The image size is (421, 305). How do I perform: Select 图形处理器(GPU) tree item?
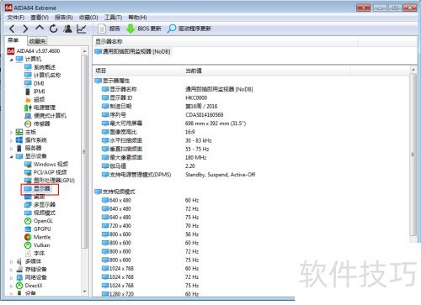click(x=50, y=181)
